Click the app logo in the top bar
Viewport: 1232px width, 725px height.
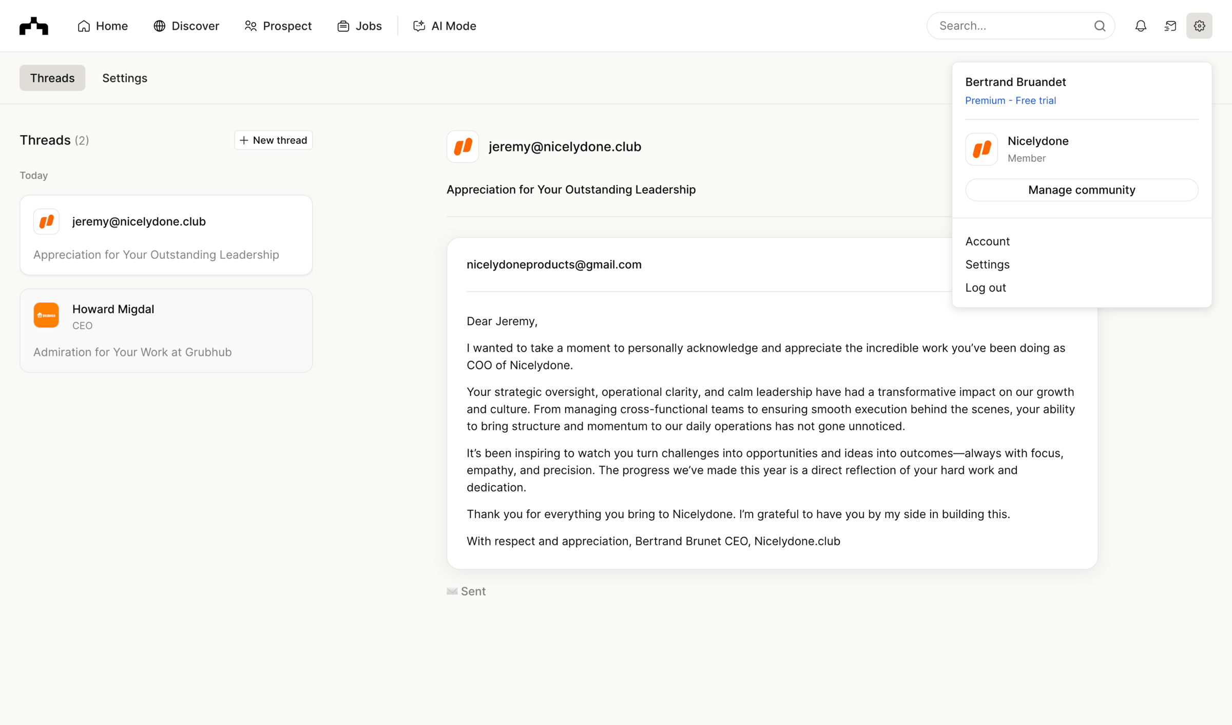(34, 26)
